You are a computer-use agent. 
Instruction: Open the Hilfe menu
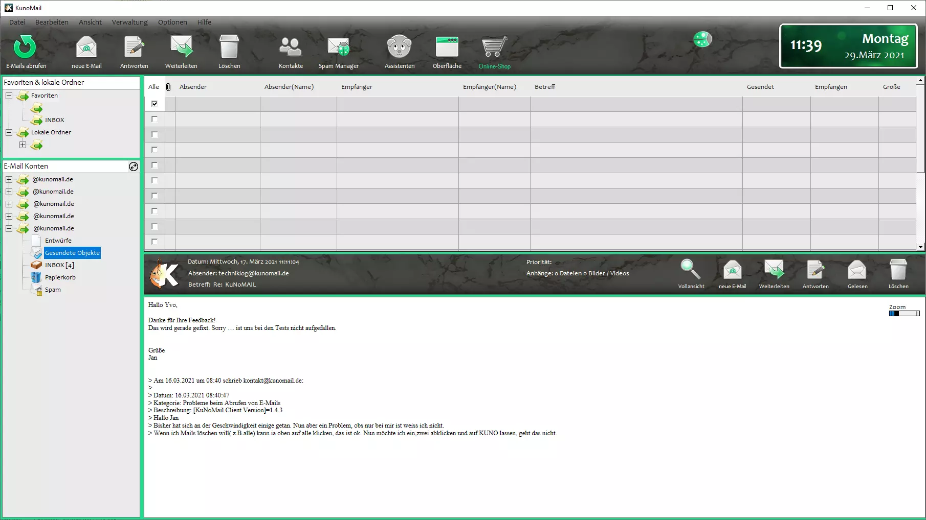pos(204,22)
